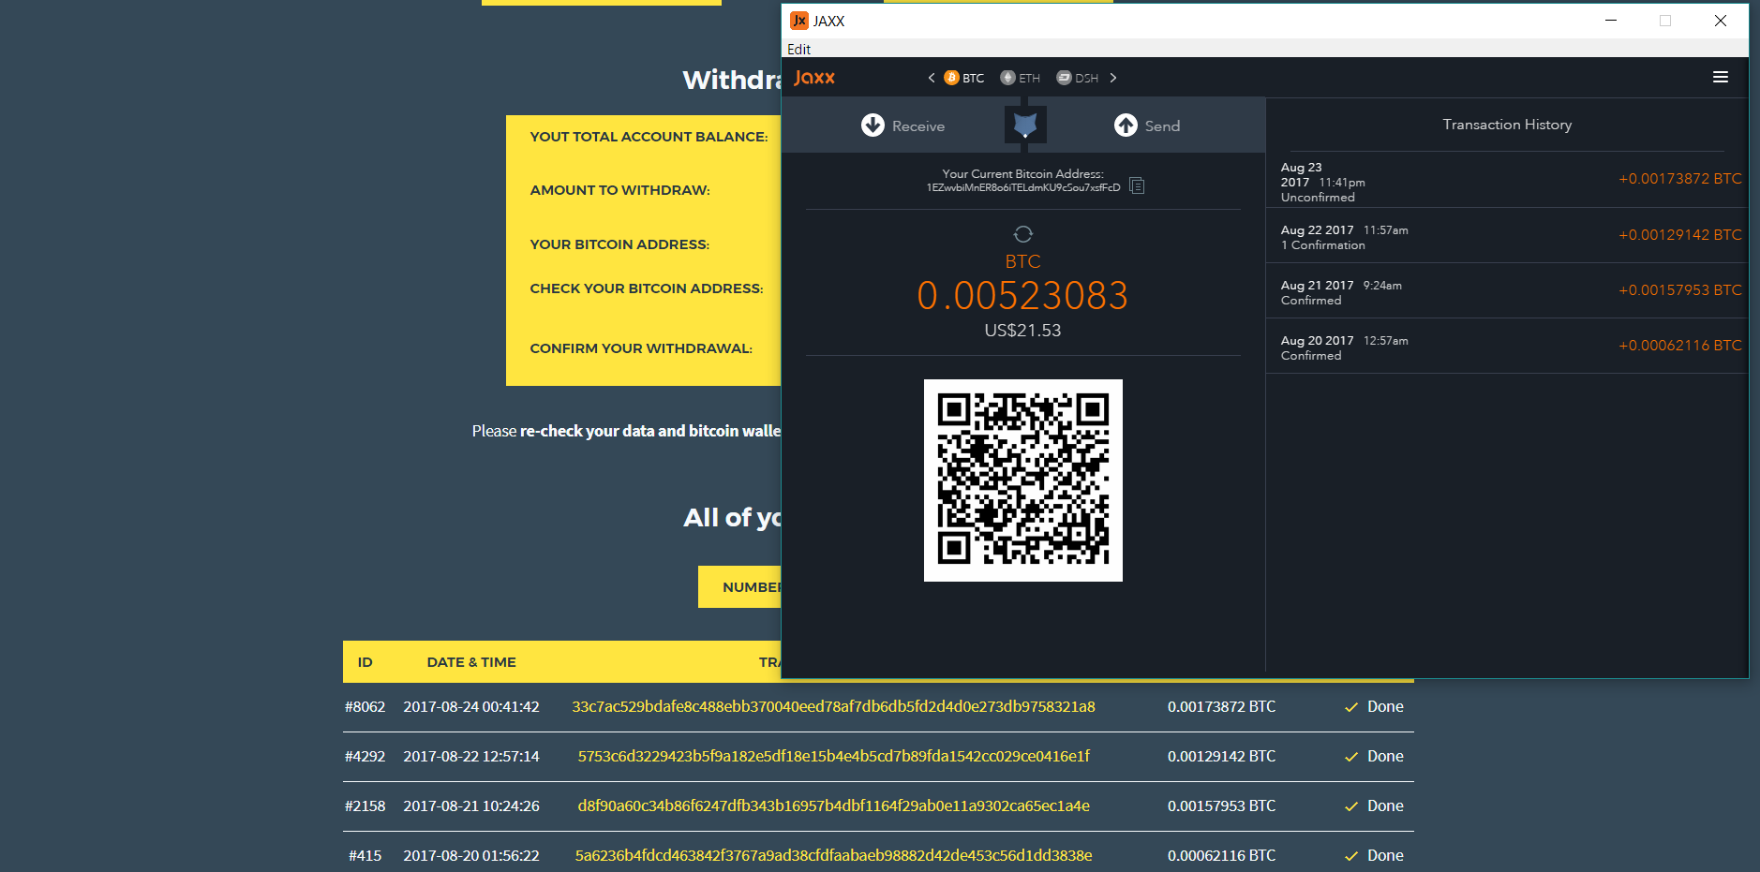The image size is (1760, 872).
Task: Open the Aug 23 unconfirmed transaction
Action: click(1507, 181)
